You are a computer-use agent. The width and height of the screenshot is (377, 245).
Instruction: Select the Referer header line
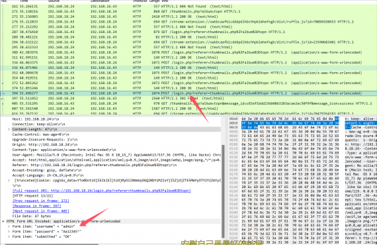(x=95, y=165)
